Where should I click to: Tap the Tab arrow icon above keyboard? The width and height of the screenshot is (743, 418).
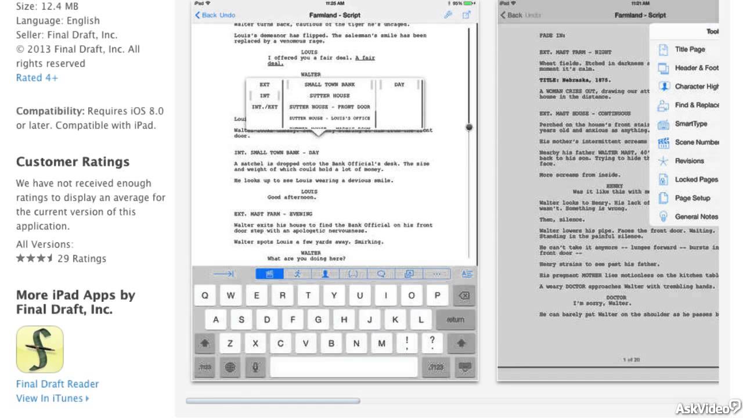coord(223,274)
